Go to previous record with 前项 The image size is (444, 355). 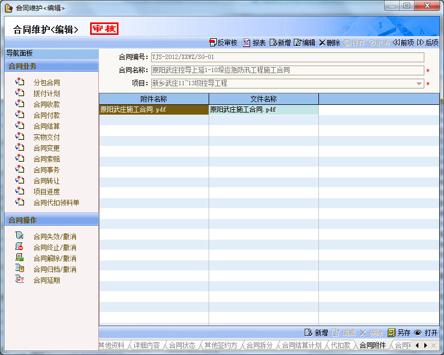point(403,43)
